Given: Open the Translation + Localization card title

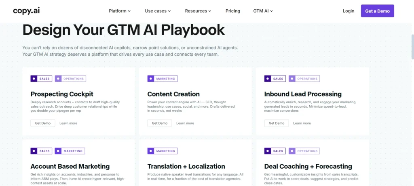Looking at the screenshot, I should [x=186, y=167].
